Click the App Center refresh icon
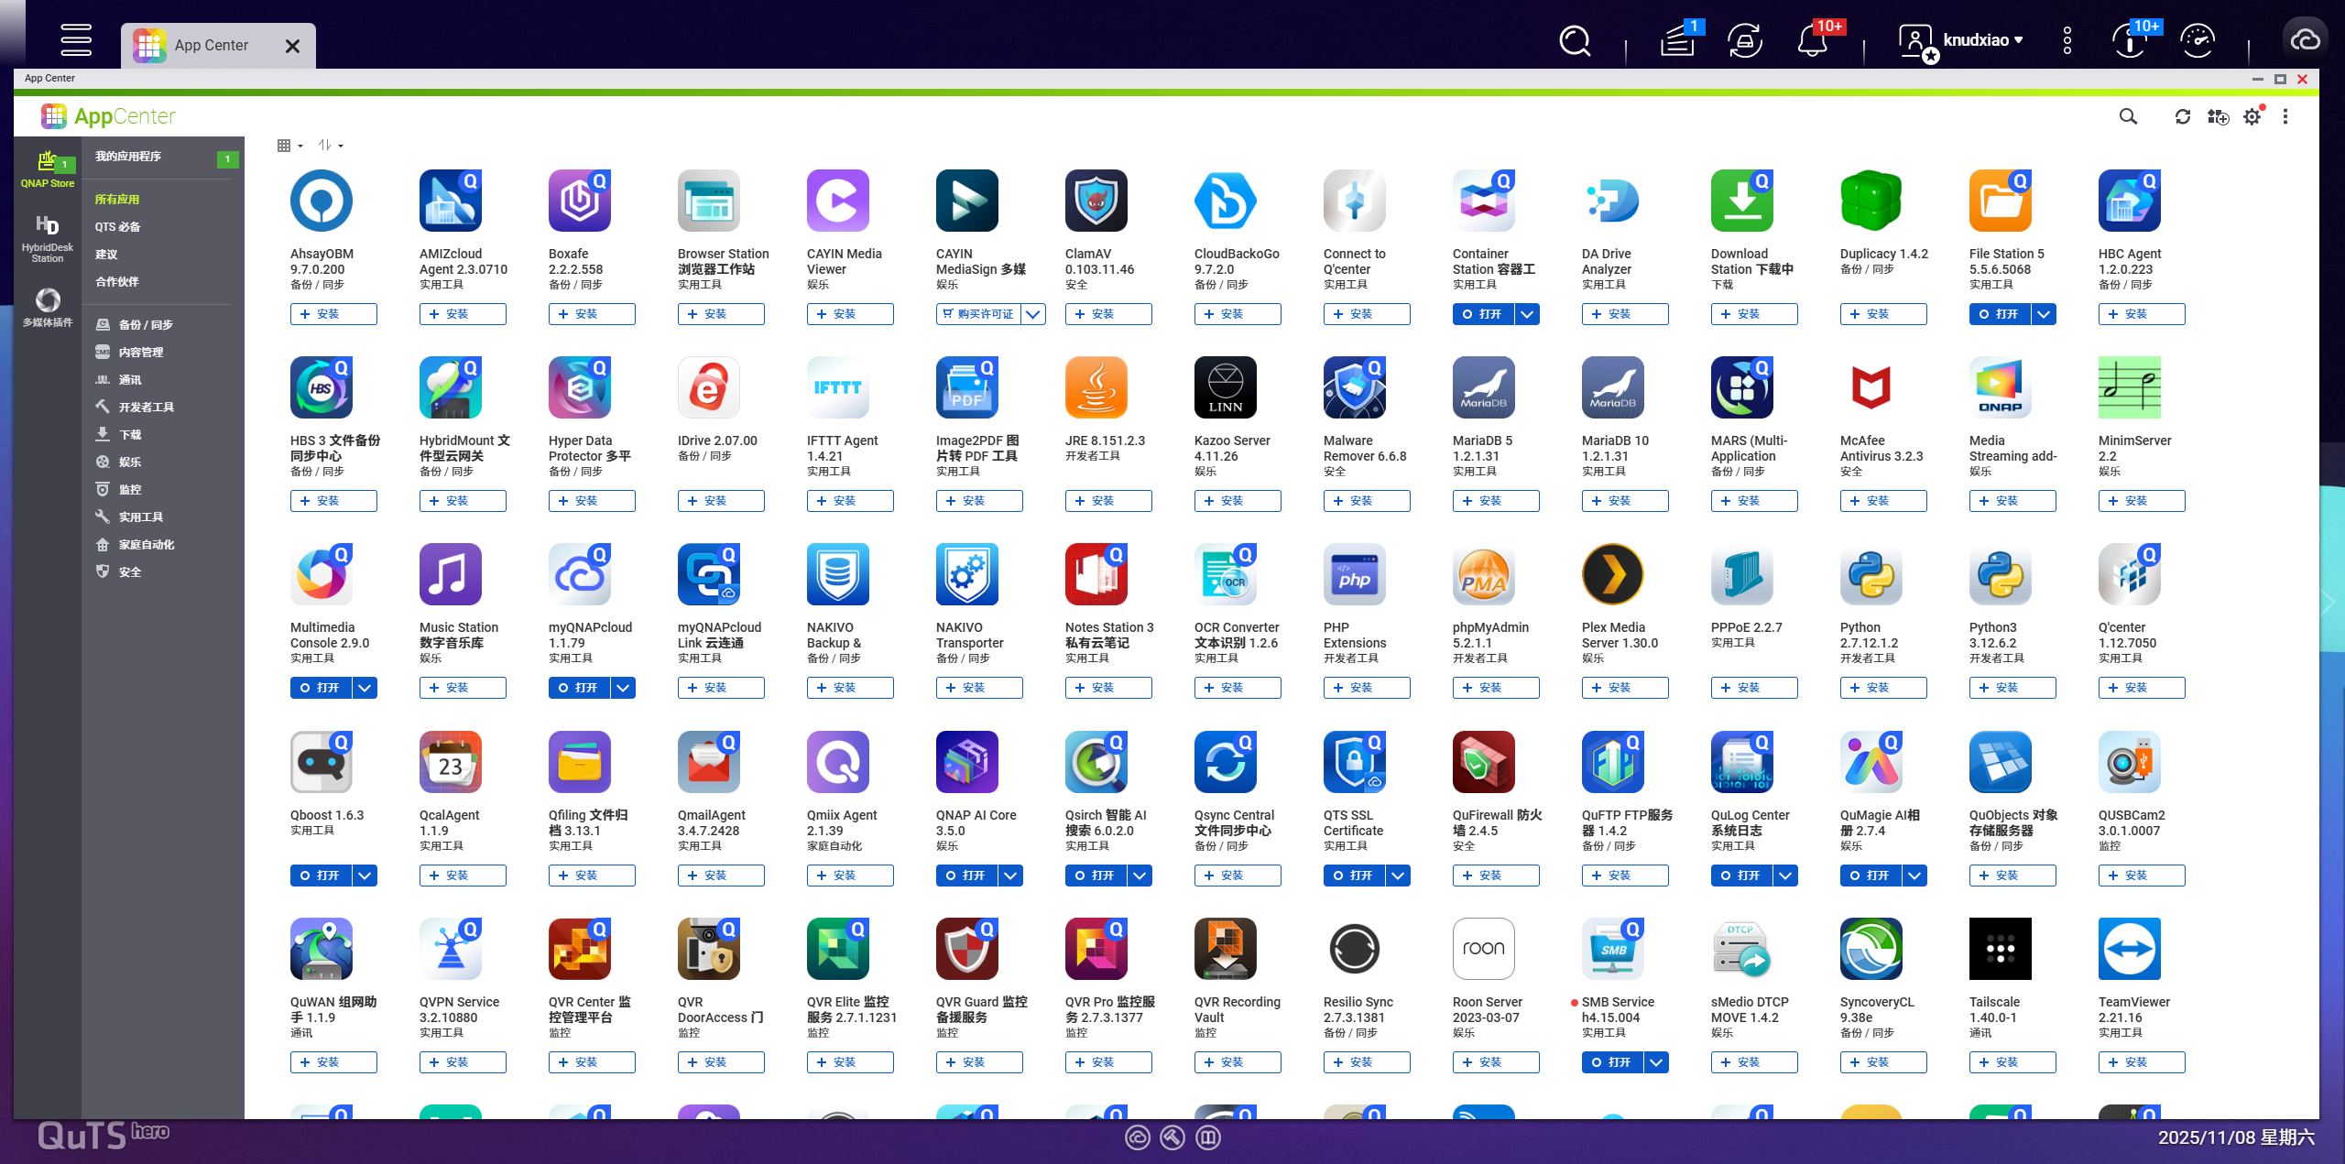The height and width of the screenshot is (1164, 2345). coord(2183,116)
